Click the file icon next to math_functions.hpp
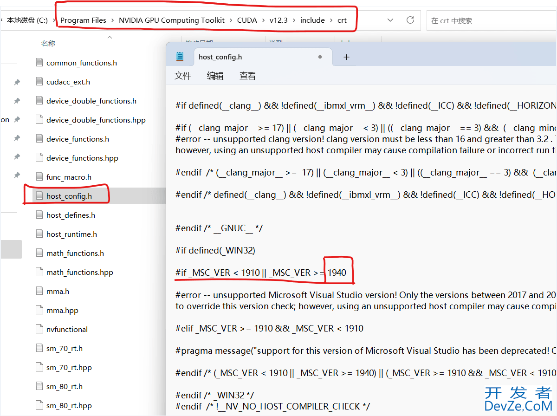 39,272
